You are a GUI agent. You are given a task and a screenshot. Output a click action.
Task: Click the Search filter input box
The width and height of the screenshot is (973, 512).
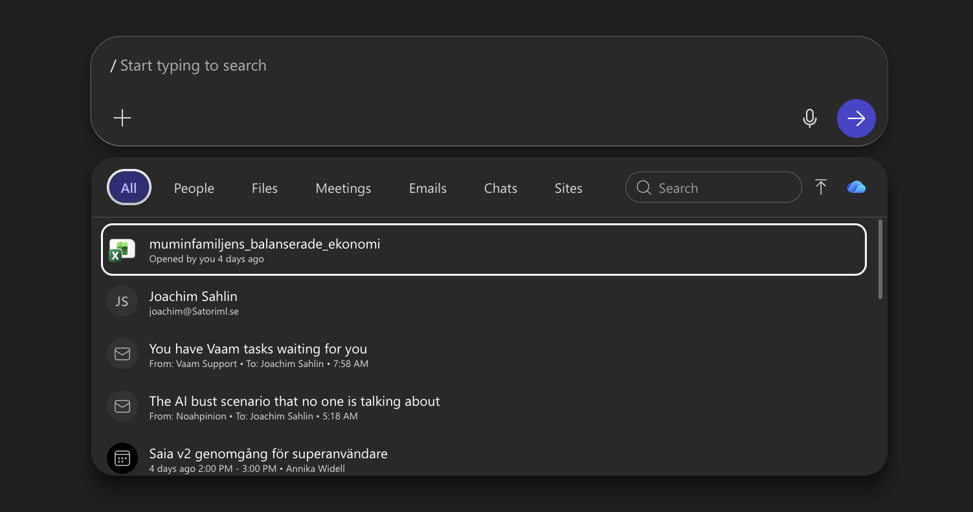(x=713, y=188)
